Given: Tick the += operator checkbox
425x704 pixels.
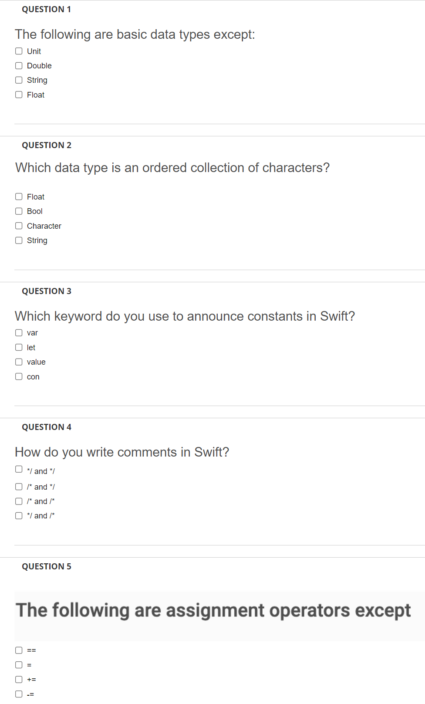Looking at the screenshot, I should (19, 680).
